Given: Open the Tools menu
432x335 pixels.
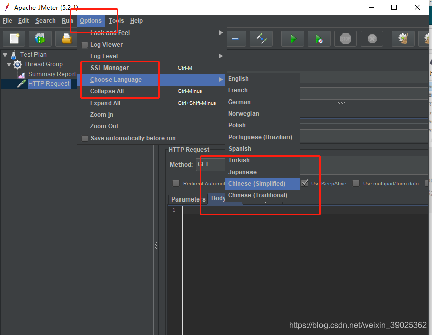Looking at the screenshot, I should [x=116, y=21].
